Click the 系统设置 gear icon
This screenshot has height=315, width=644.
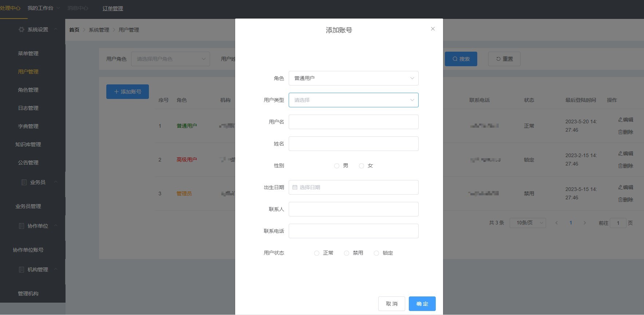21,29
